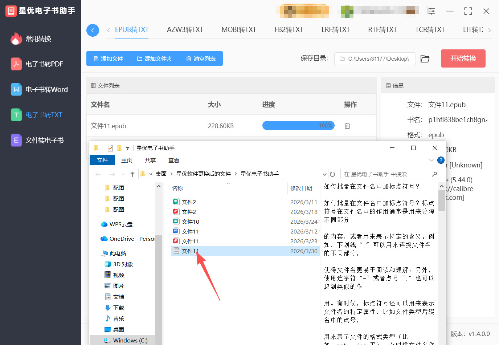Click the save directory path field
This screenshot has width=499, height=345.
(x=375, y=59)
